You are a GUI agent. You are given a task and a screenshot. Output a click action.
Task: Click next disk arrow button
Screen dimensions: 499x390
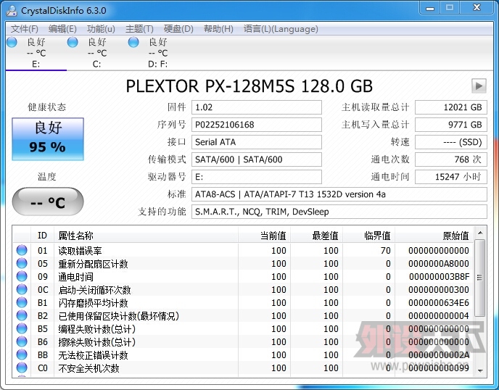coord(478,86)
